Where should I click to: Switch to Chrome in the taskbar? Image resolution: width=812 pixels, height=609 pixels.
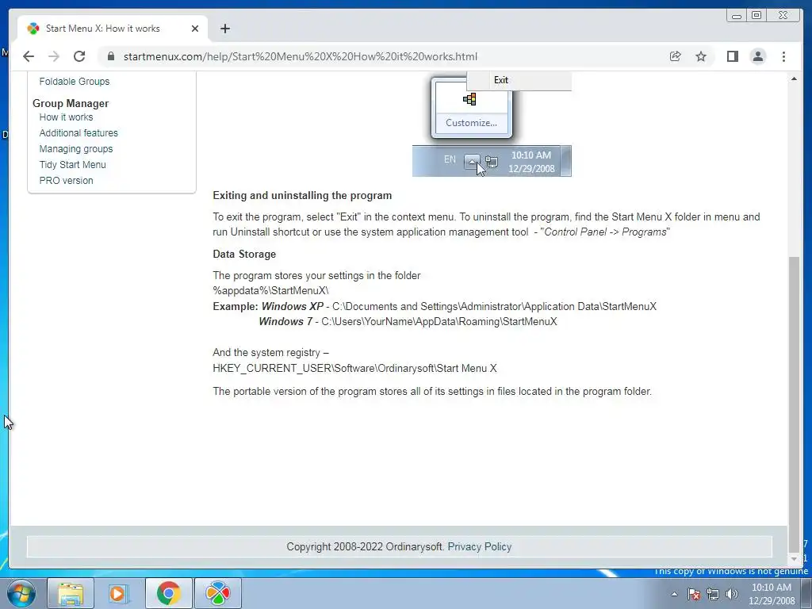point(168,593)
